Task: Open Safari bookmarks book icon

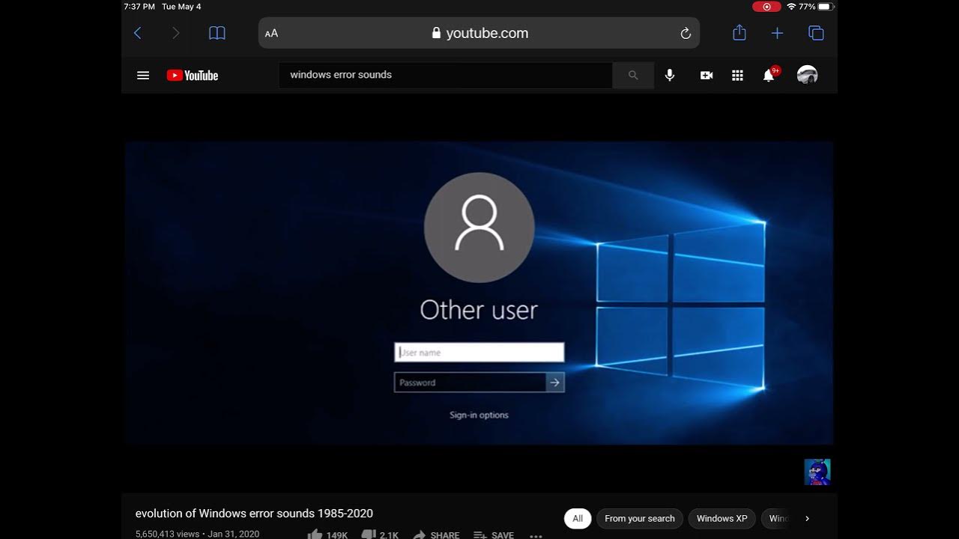Action: [x=217, y=33]
